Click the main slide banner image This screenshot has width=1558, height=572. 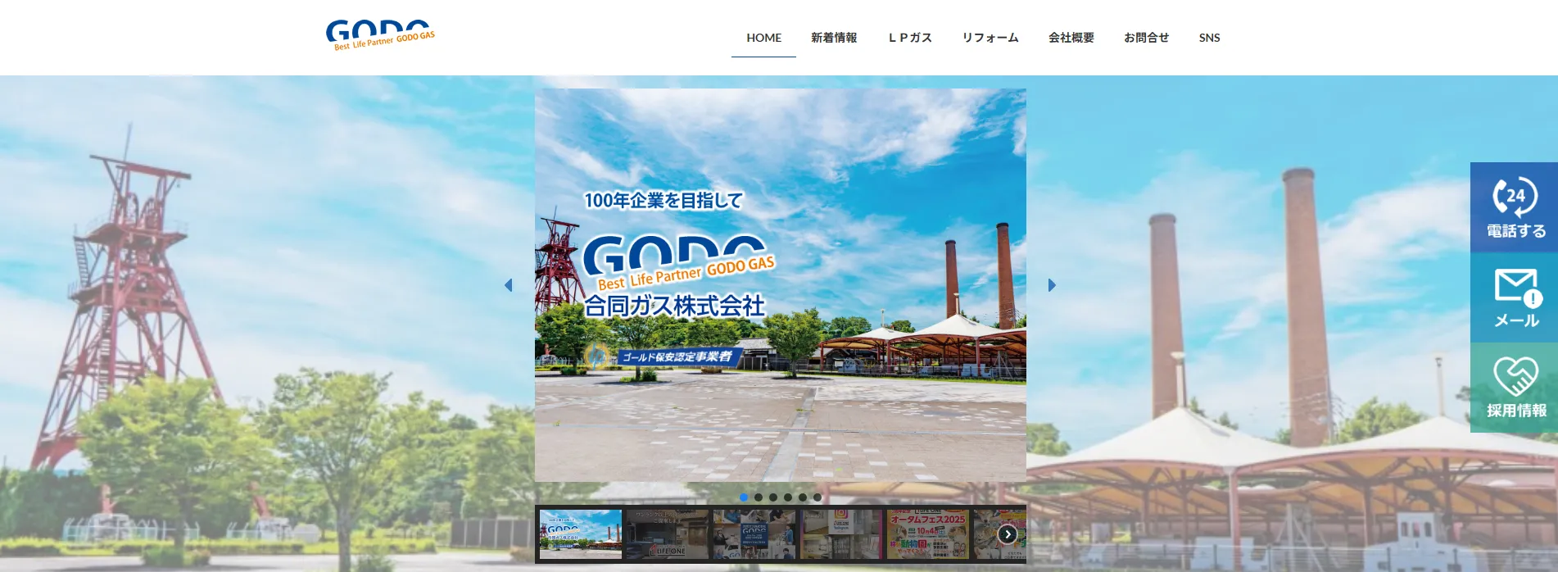pos(781,285)
